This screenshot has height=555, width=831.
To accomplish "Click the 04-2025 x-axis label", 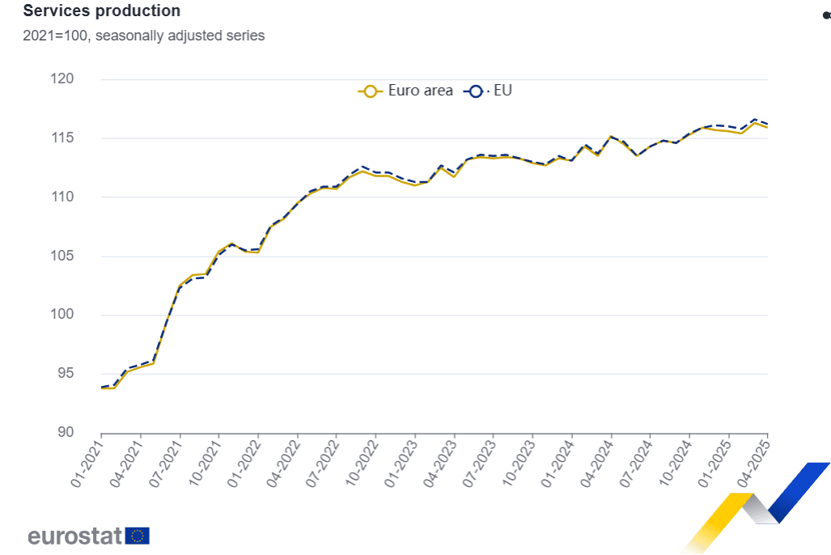I will pyautogui.click(x=754, y=460).
